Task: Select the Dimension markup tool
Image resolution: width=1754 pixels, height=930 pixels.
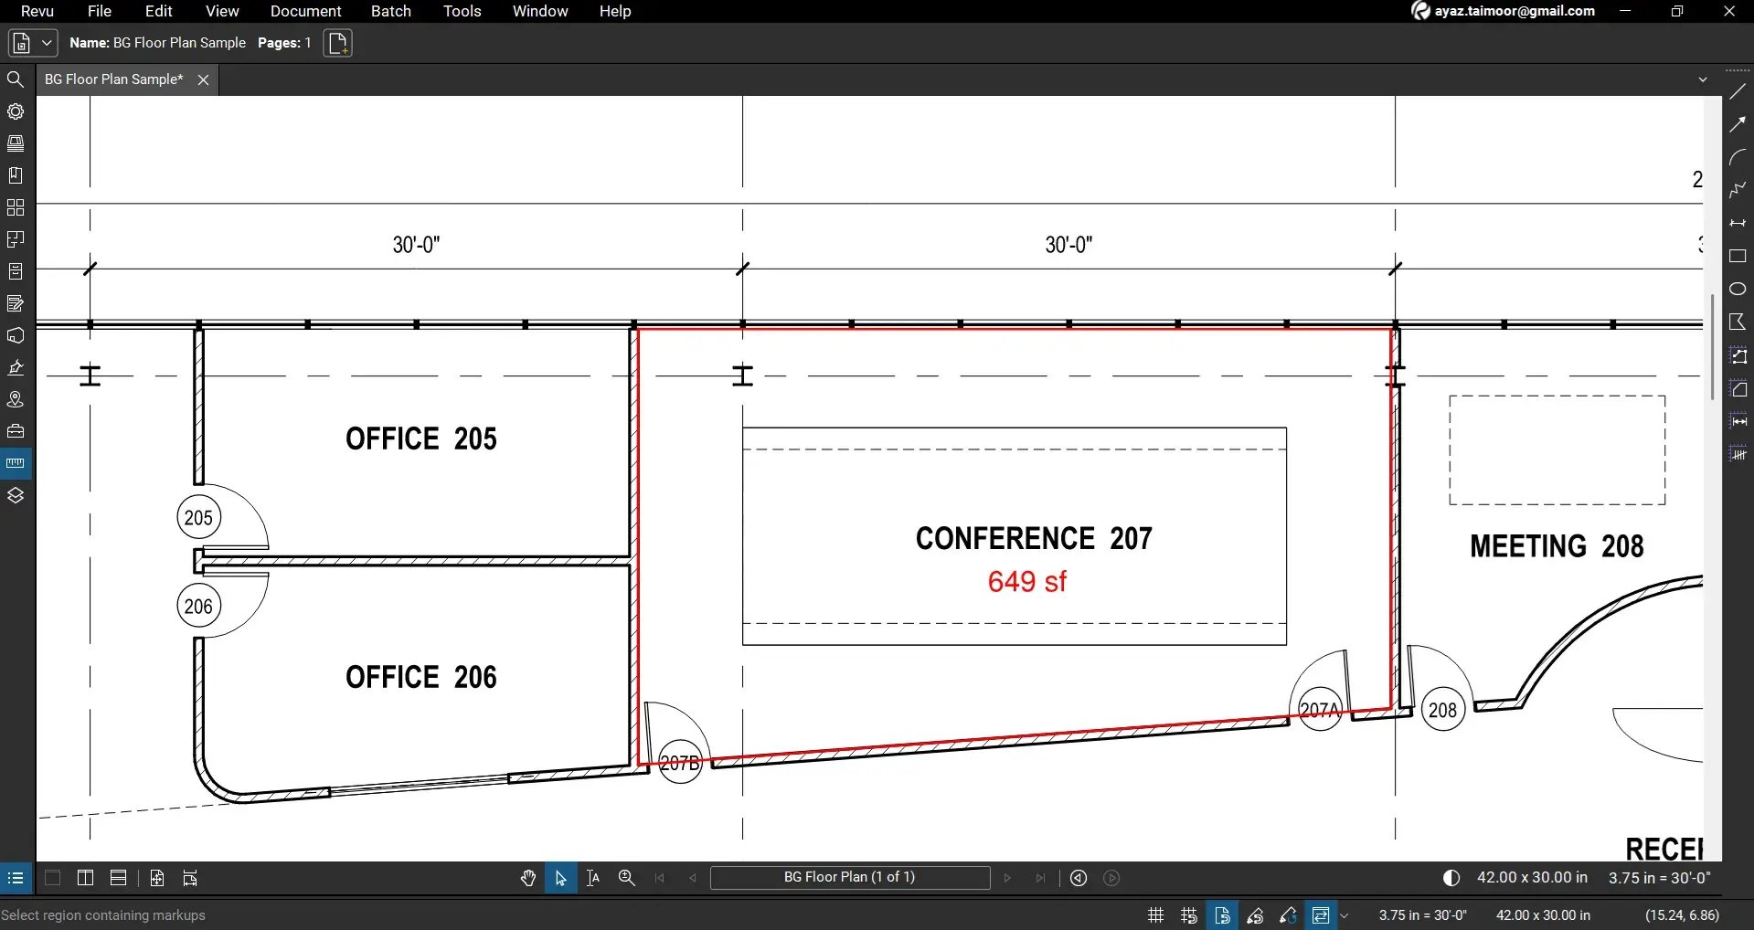Action: pyautogui.click(x=1738, y=223)
